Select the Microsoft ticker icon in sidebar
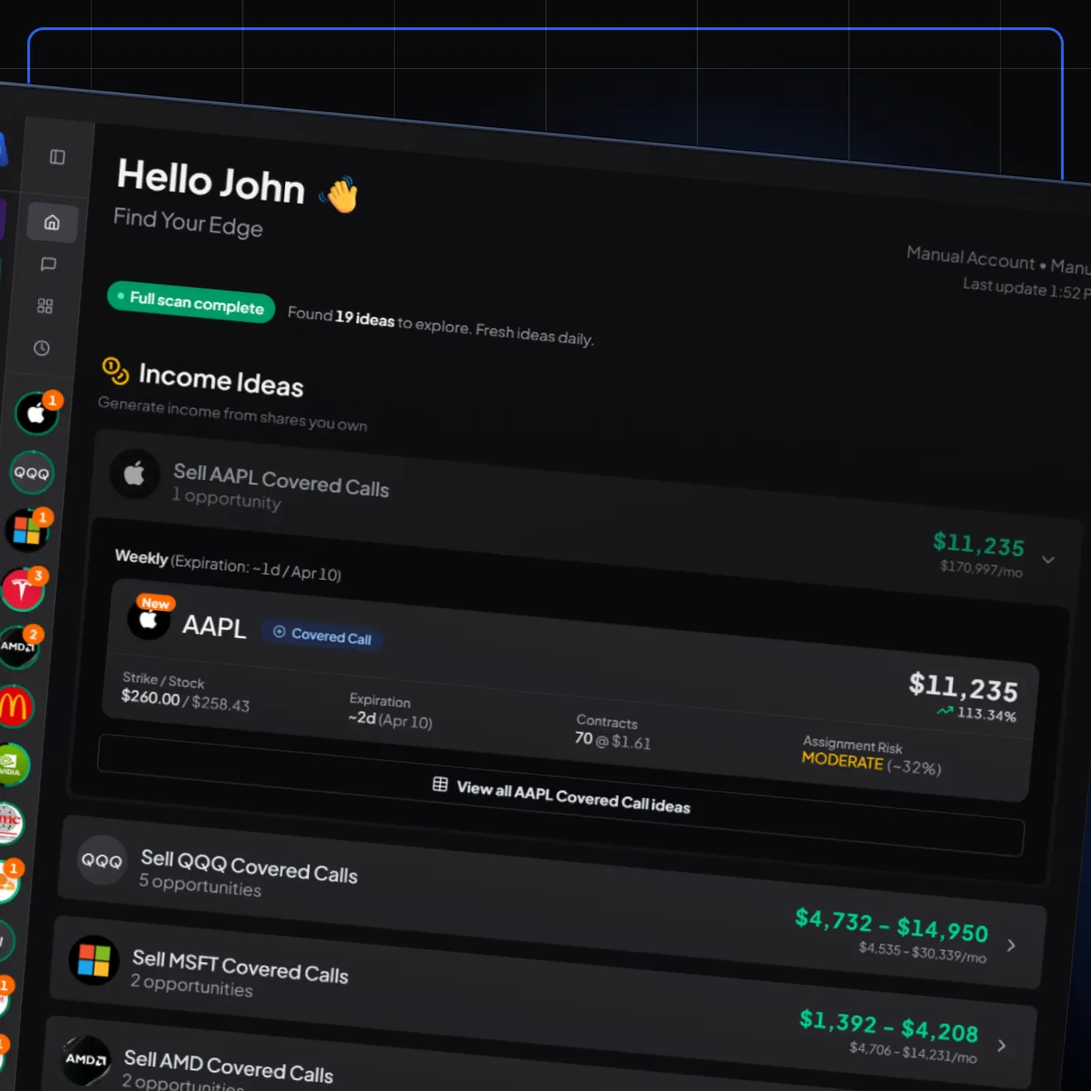The height and width of the screenshot is (1091, 1091). click(x=27, y=530)
